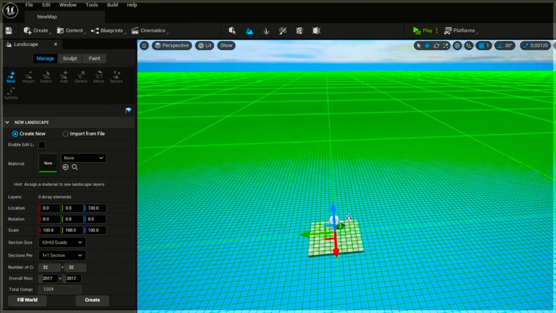Select the New landscape tool
The width and height of the screenshot is (556, 313).
[11, 77]
